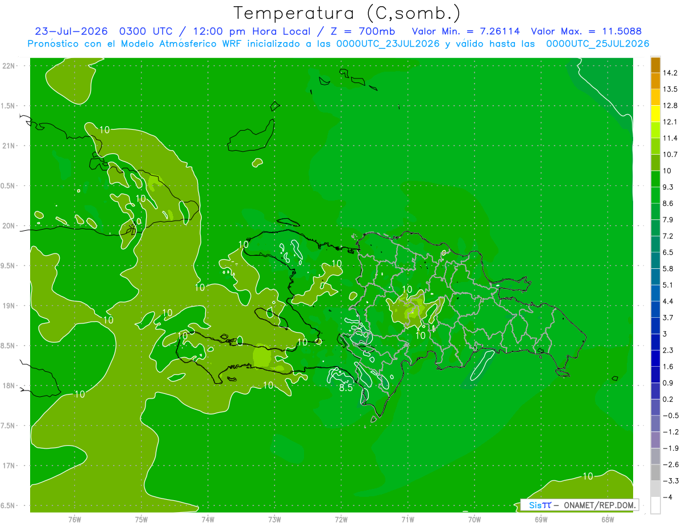The width and height of the screenshot is (682, 527).
Task: Pick green swatch between 10 and 9.3
Action: [655, 179]
